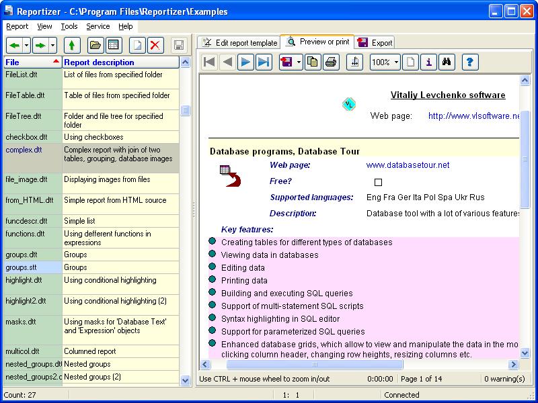Click the green up-arrow folder button
538x403 pixels.
pos(71,45)
